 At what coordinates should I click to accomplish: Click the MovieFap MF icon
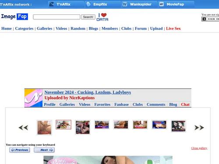162,4
